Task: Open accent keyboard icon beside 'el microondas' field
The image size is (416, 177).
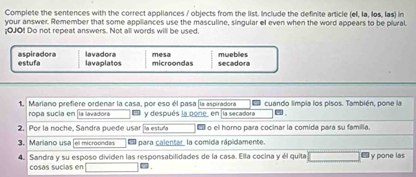Action: pyautogui.click(x=131, y=143)
